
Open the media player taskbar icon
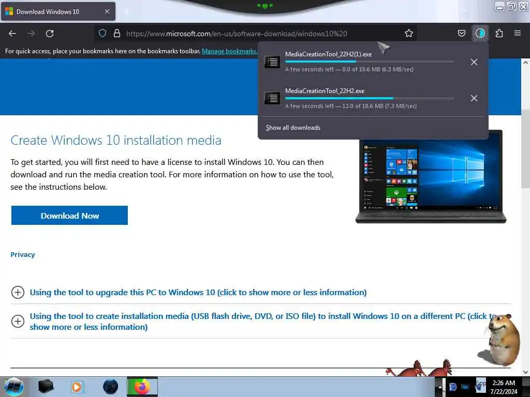[x=77, y=387]
